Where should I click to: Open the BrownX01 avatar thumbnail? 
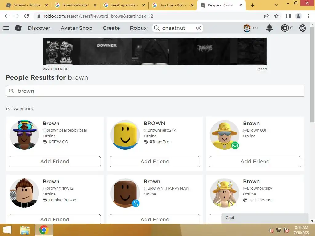pos(225,135)
